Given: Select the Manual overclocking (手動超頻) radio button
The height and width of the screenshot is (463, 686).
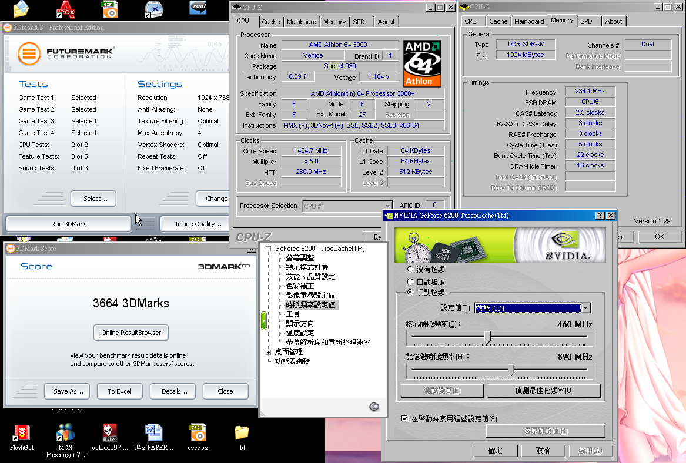Looking at the screenshot, I should tap(410, 292).
